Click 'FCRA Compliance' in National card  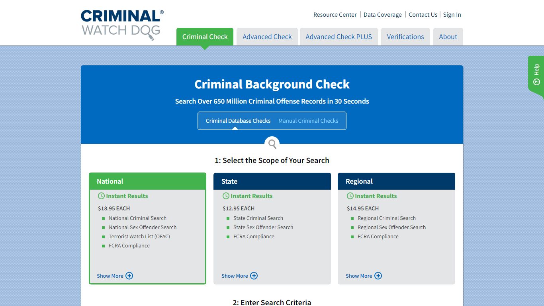pyautogui.click(x=129, y=245)
